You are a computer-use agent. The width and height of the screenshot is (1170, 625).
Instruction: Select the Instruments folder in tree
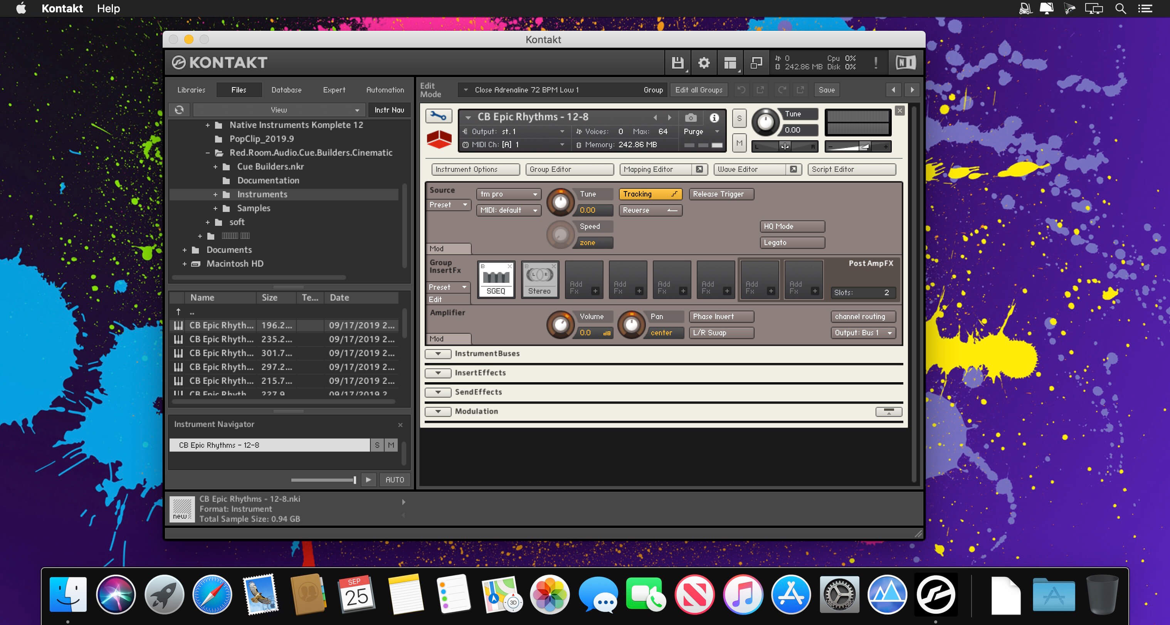(x=284, y=195)
